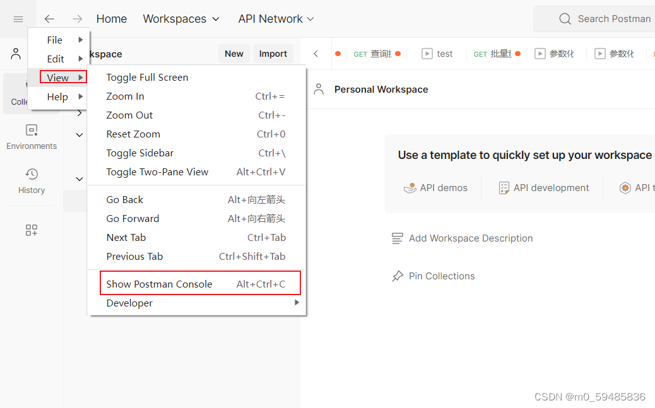This screenshot has width=655, height=408.
Task: Click the runner icon on test tab
Action: 427,54
